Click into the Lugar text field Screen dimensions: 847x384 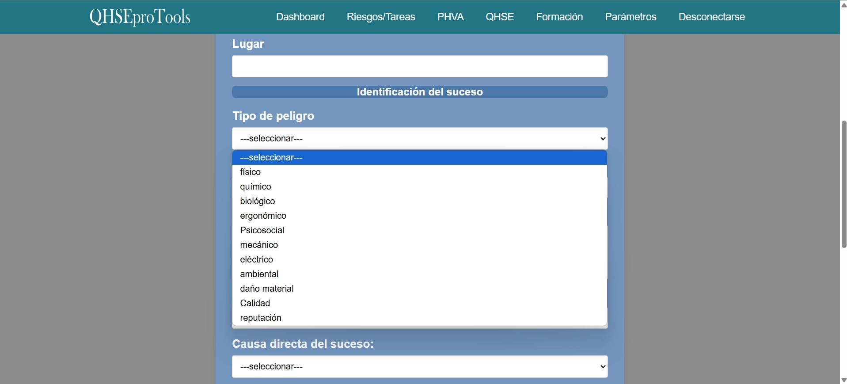click(x=419, y=66)
